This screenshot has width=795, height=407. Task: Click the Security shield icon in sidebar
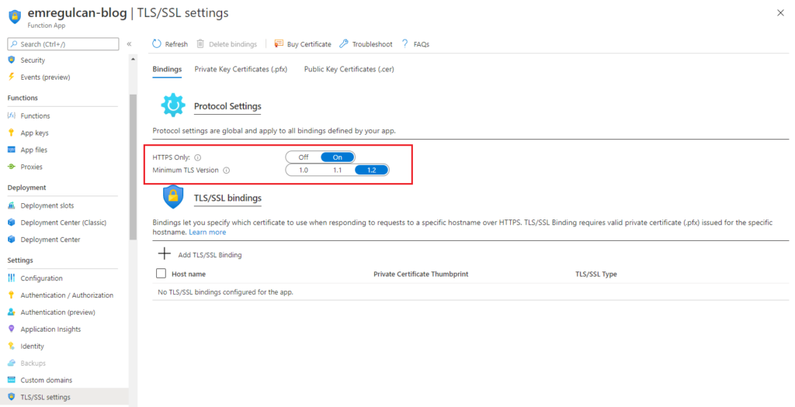coord(12,60)
